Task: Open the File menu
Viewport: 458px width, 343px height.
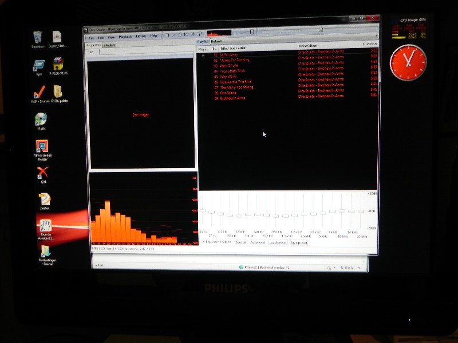Action: (x=92, y=38)
